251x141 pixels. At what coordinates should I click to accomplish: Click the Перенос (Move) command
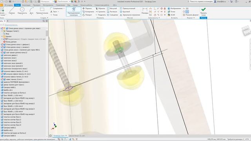(x=87, y=8)
